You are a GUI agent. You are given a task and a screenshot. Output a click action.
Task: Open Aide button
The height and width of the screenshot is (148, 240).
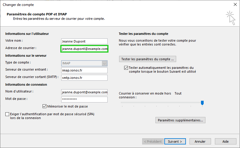[x=226, y=142]
